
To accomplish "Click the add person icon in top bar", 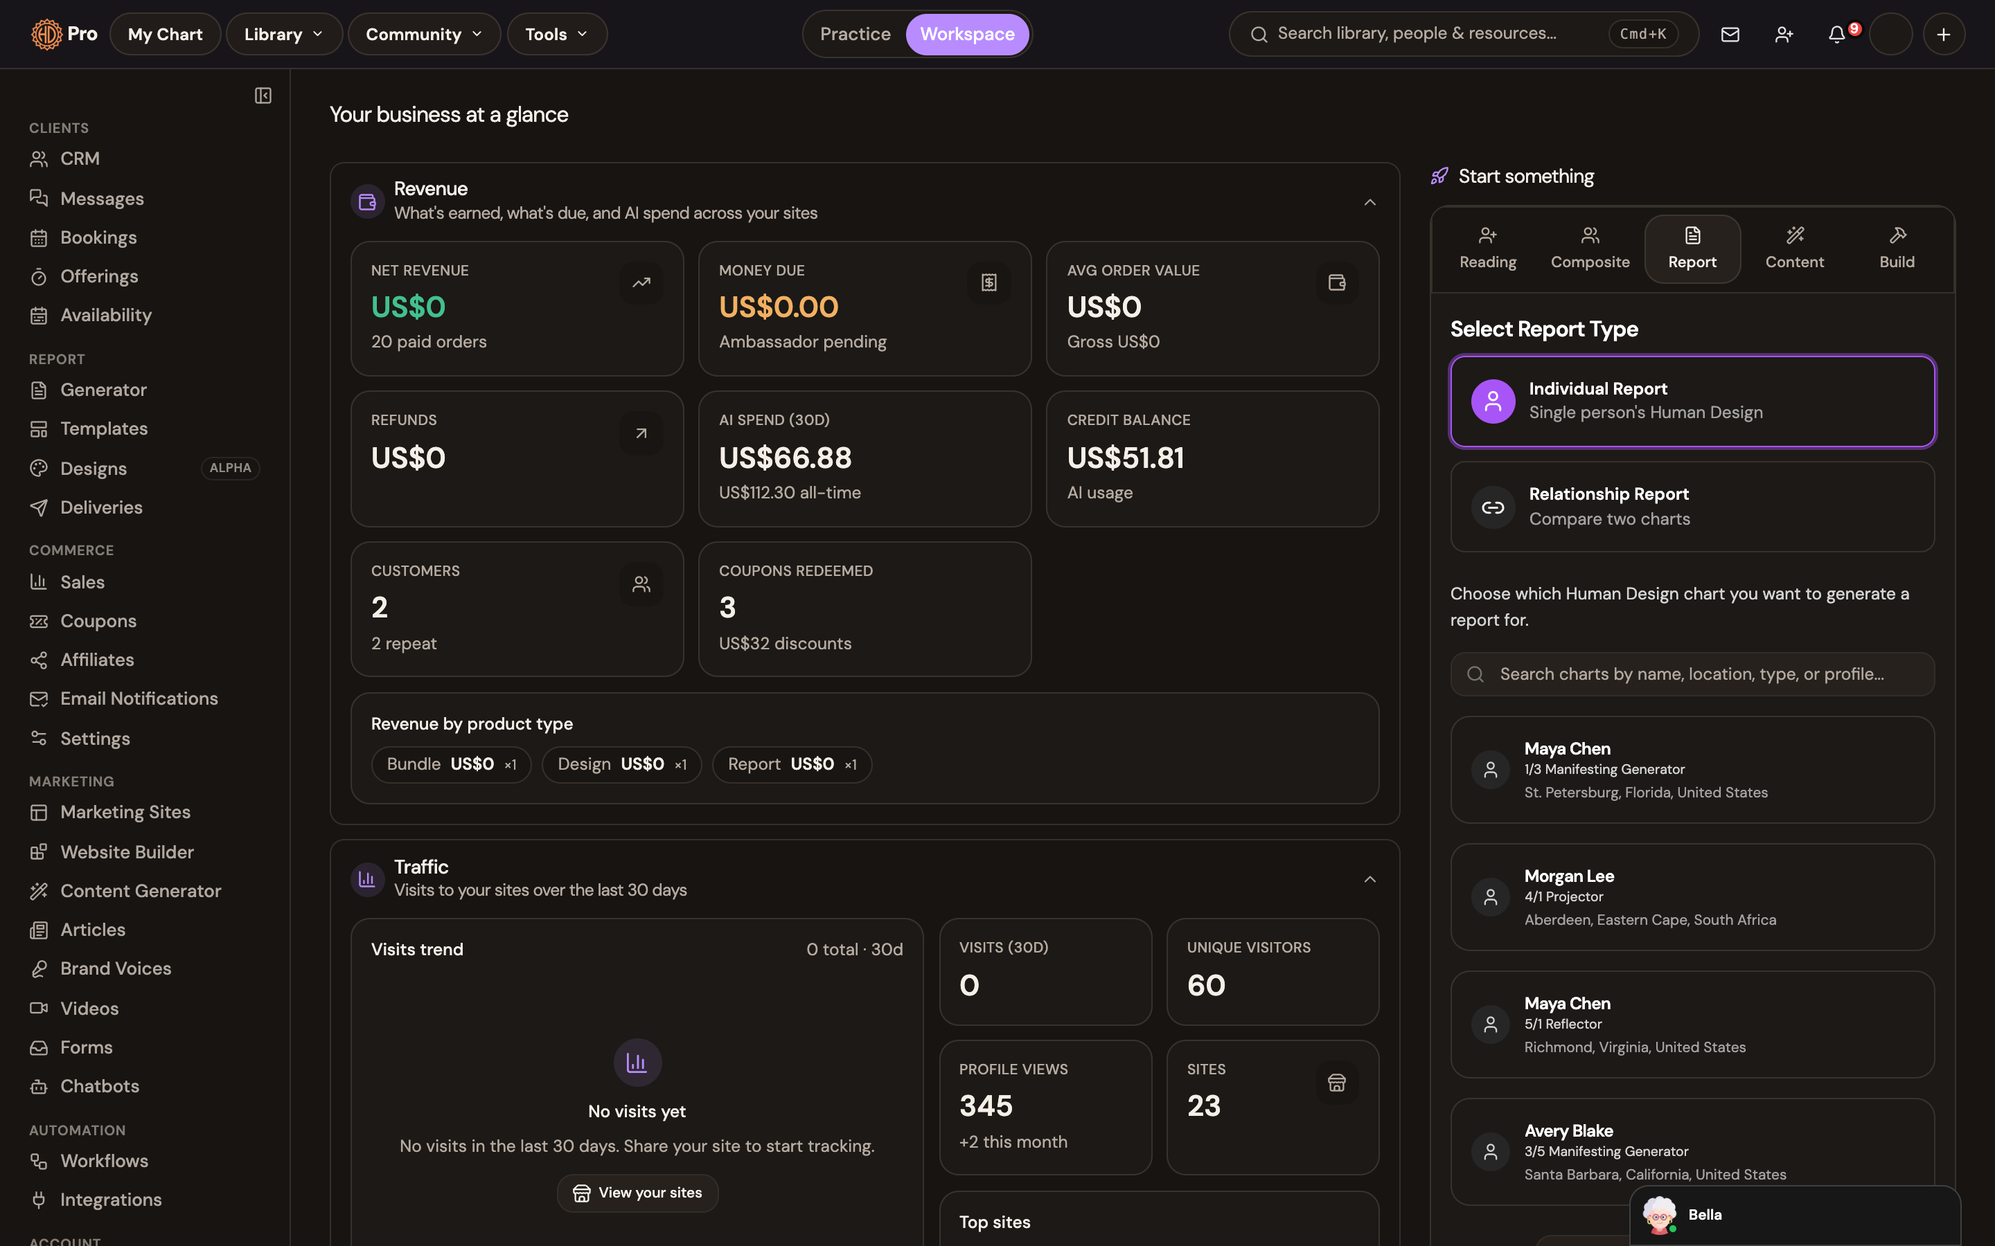I will 1784,35.
